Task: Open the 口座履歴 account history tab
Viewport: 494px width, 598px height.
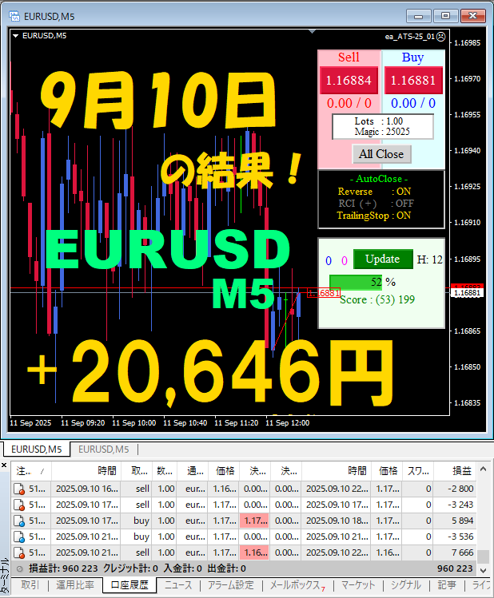Action: pyautogui.click(x=129, y=585)
